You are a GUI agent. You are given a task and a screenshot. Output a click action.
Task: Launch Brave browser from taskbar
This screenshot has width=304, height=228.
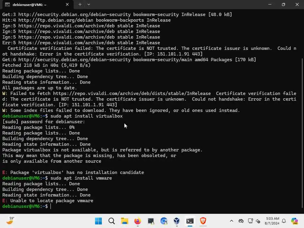[x=203, y=221]
